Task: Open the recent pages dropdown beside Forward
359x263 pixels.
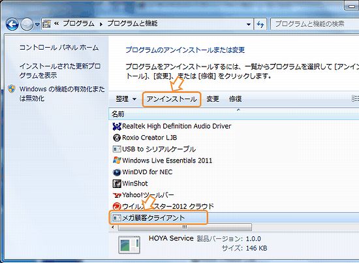Action: [x=37, y=24]
